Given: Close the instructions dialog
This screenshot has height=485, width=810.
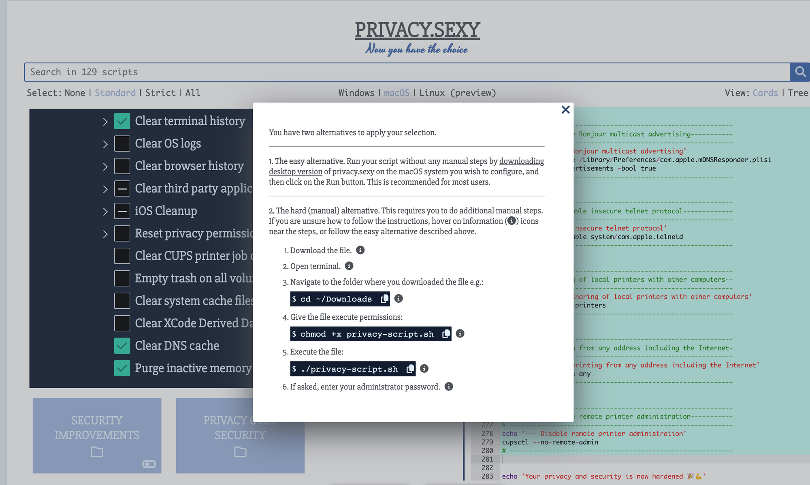Looking at the screenshot, I should tap(565, 110).
